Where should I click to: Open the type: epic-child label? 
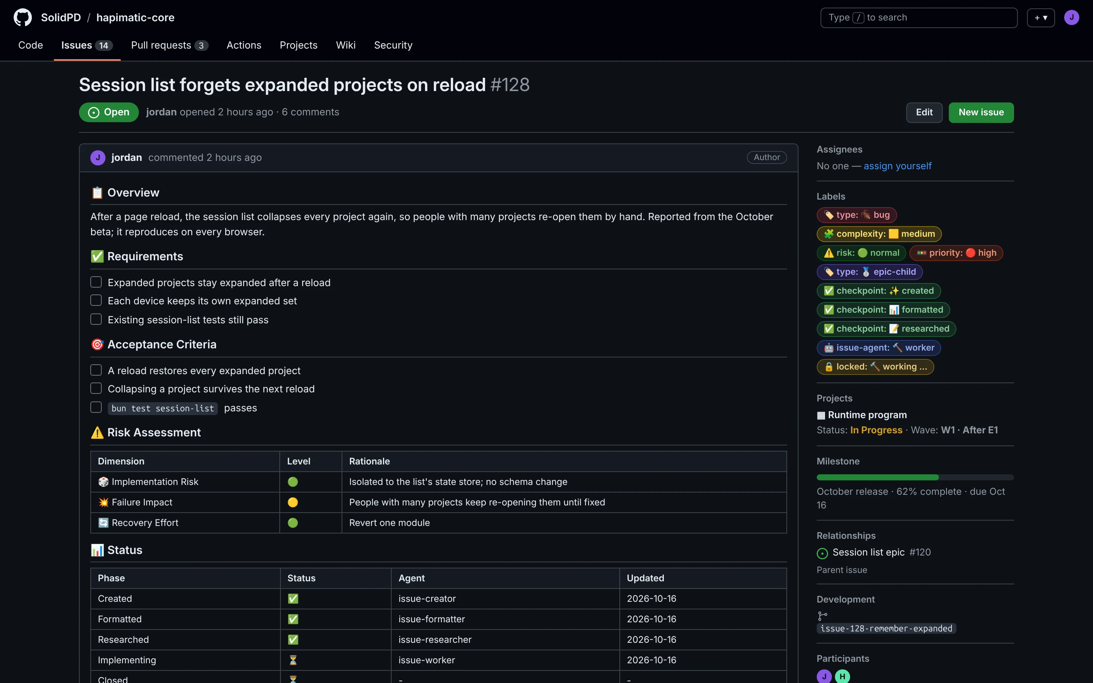(x=869, y=272)
